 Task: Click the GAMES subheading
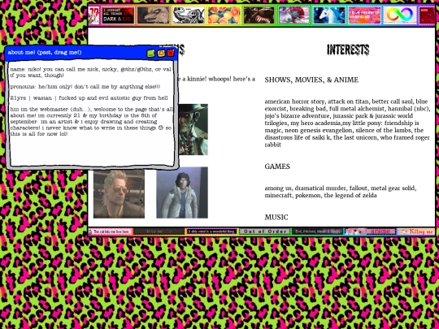point(277,167)
